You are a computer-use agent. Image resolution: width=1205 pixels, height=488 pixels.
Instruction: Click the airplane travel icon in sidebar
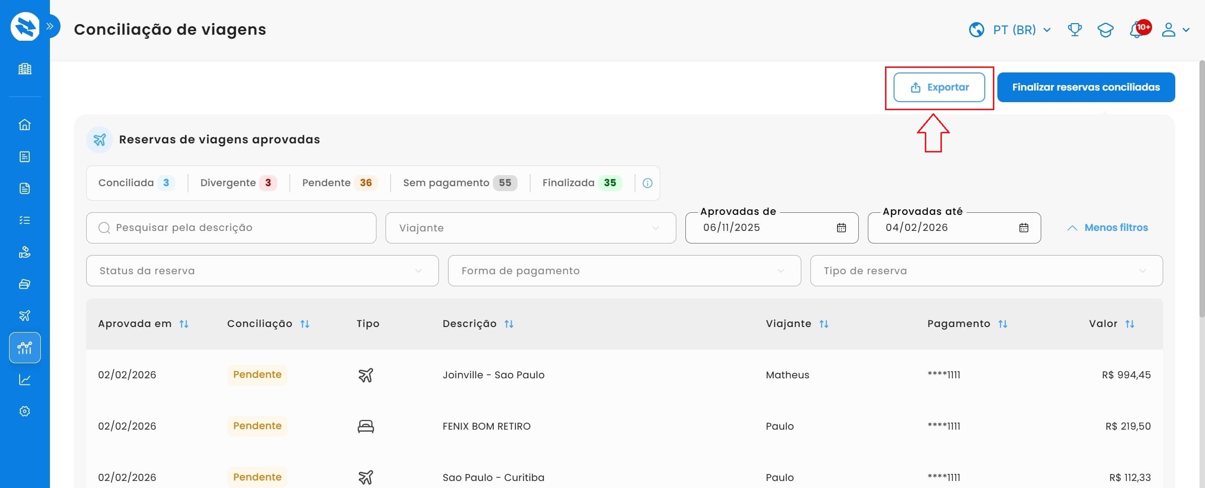click(25, 315)
